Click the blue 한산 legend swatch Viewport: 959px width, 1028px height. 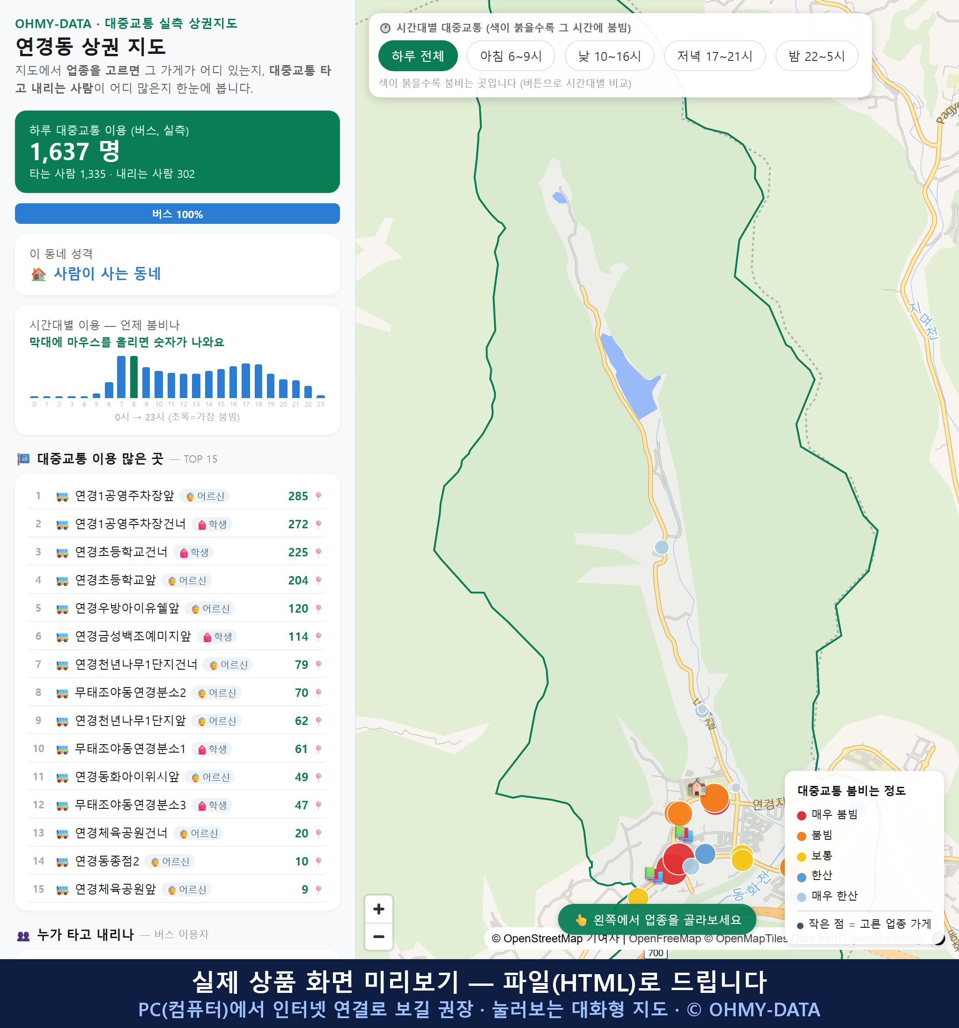tap(801, 877)
